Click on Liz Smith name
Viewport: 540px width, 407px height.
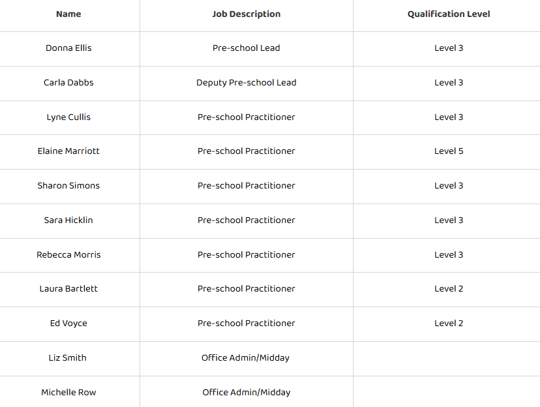click(x=67, y=358)
